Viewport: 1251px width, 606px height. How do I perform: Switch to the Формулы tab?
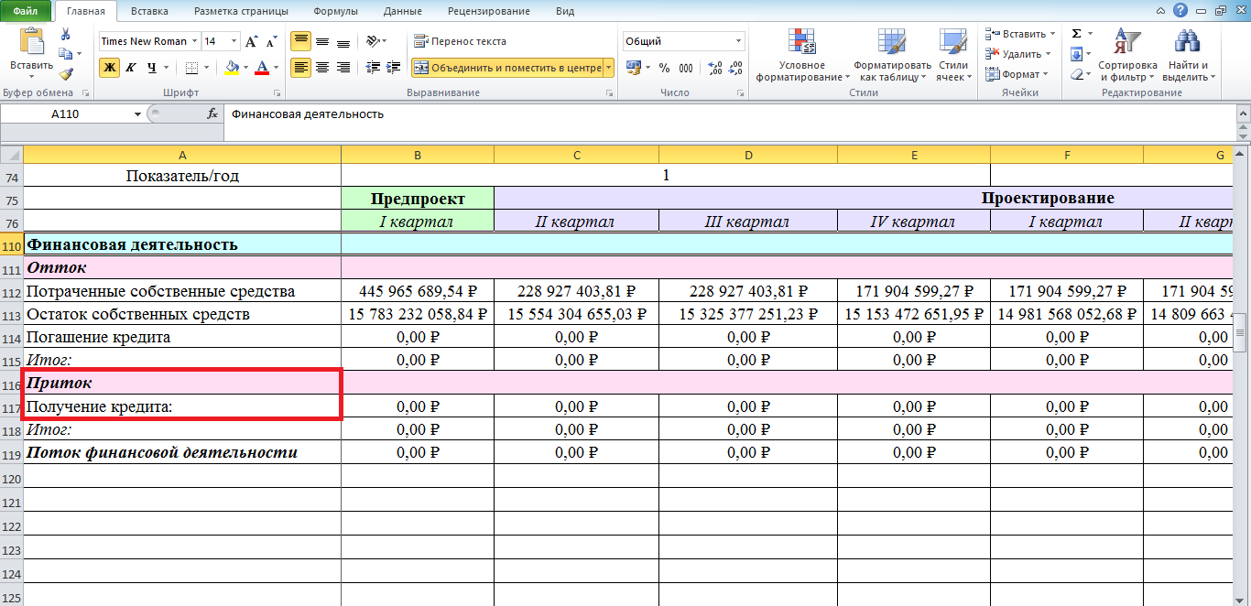(x=335, y=11)
